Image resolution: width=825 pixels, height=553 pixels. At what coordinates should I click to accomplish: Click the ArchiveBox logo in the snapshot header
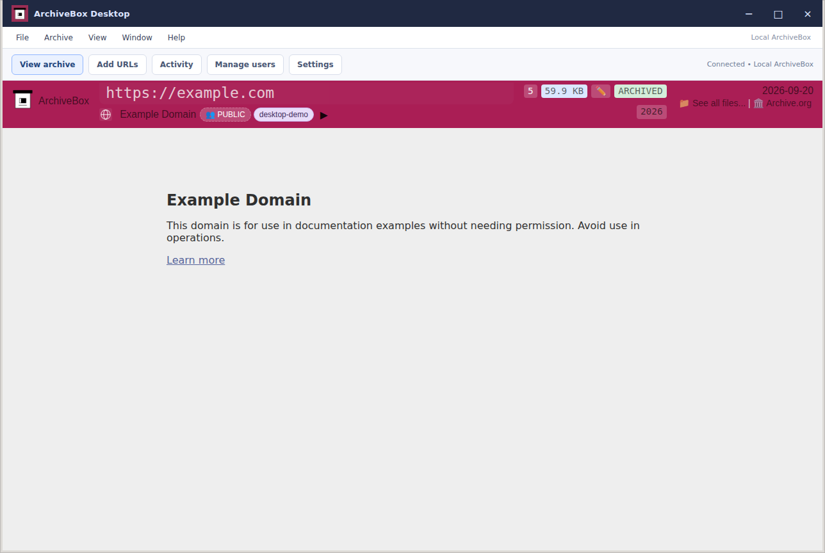[23, 100]
